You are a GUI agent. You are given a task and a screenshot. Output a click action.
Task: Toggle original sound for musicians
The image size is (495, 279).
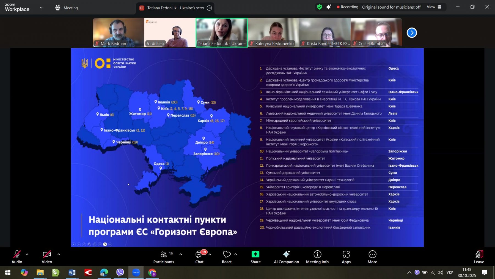(391, 7)
